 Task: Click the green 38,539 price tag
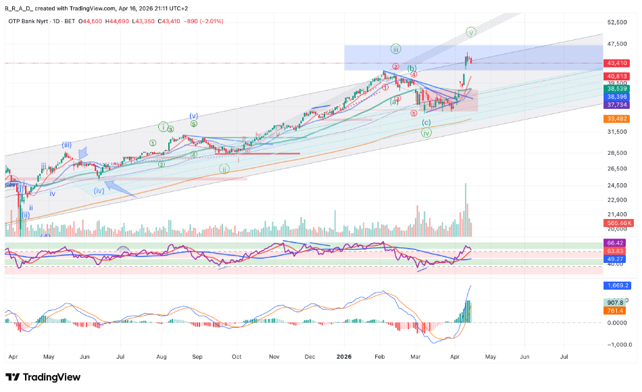pos(615,89)
